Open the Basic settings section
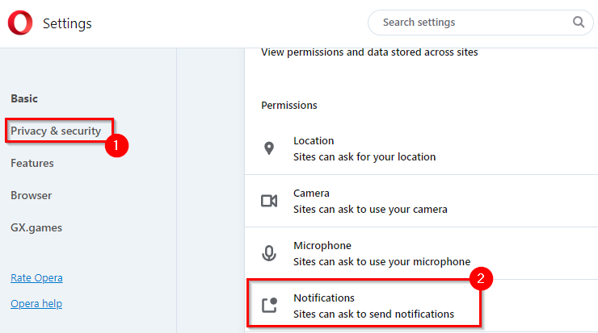The width and height of the screenshot is (598, 333). pos(24,98)
